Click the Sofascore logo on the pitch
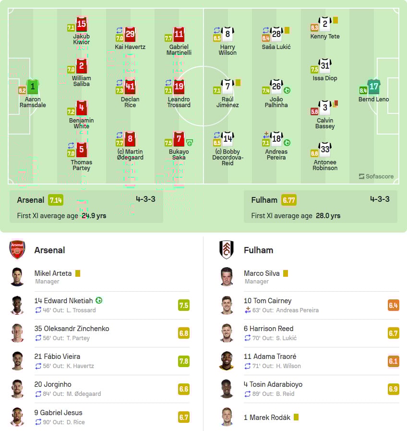The image size is (407, 431). pos(376,176)
